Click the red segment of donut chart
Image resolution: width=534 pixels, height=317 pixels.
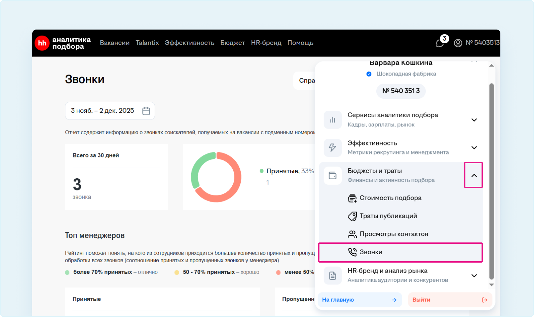point(232,188)
